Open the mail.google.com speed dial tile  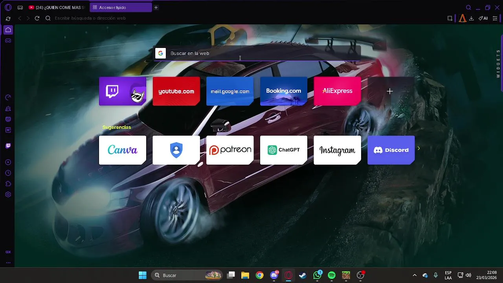point(230,91)
